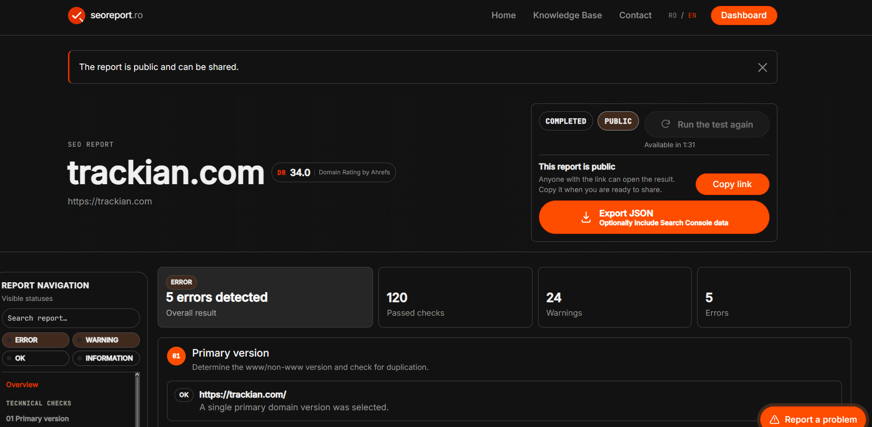
Task: Toggle the INFORMATION status filter
Action: coord(106,358)
